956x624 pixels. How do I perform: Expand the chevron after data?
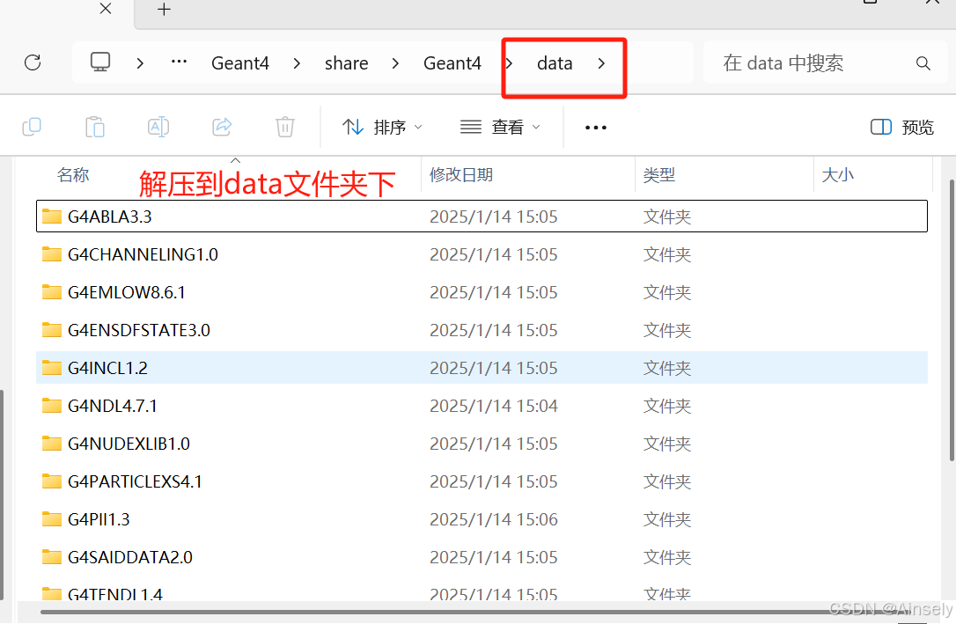[602, 63]
